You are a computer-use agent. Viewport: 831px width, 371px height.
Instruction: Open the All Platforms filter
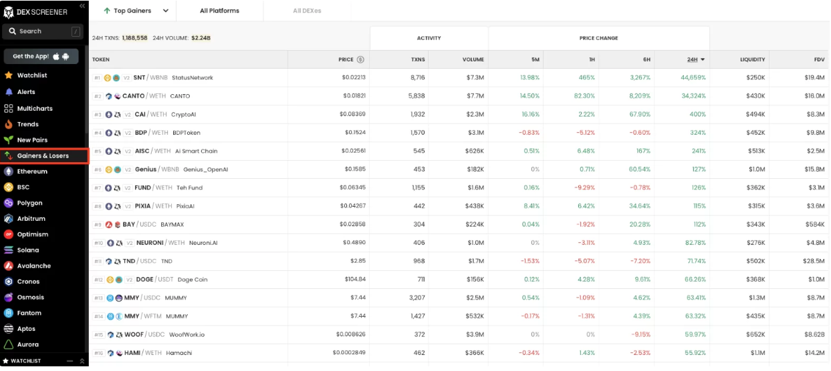tap(219, 11)
